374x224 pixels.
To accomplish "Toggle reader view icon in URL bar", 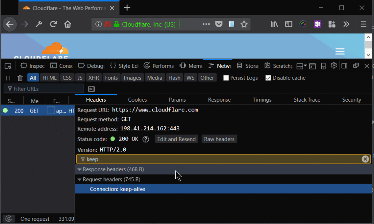I will 231,24.
